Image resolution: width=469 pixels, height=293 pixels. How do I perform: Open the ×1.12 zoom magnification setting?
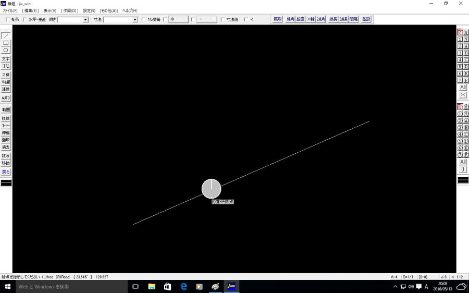click(458, 277)
